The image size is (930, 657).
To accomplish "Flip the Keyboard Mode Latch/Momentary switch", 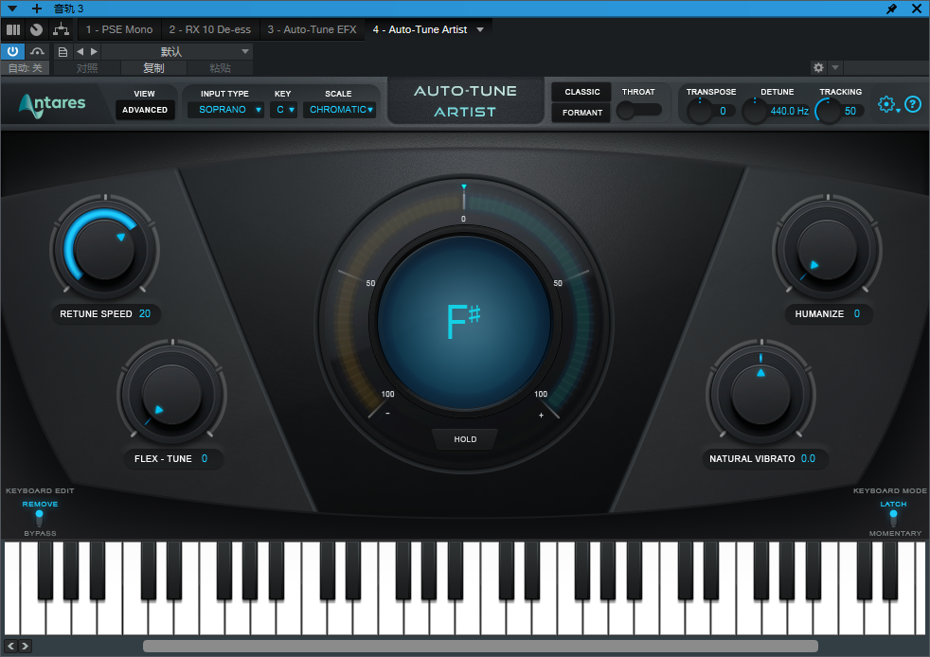I will click(893, 518).
